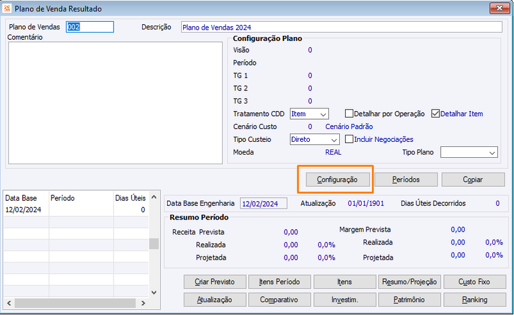The width and height of the screenshot is (514, 315).
Task: Open Resumo/Projeção
Action: [x=409, y=282]
